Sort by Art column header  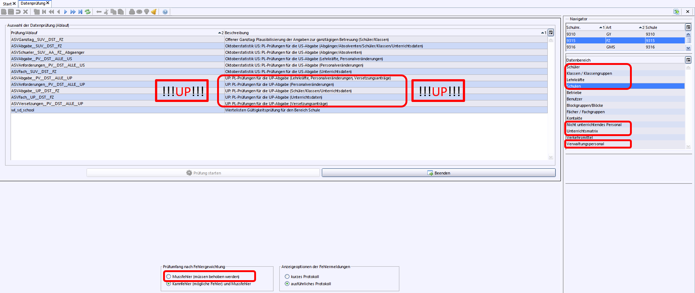coord(625,27)
